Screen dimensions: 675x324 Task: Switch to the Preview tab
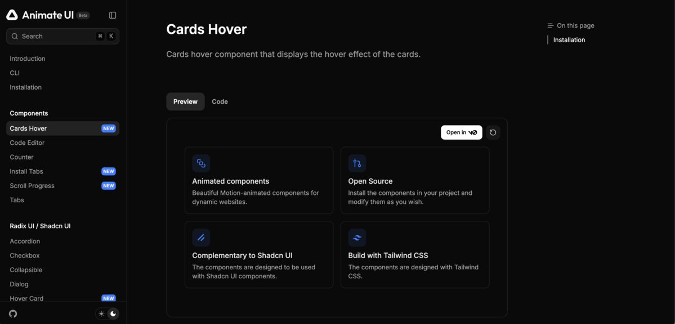coord(186,101)
